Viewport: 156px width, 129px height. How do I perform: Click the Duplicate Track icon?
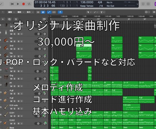[x=9, y=19]
